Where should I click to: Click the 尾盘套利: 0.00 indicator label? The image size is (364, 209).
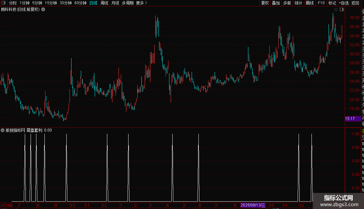(39, 130)
